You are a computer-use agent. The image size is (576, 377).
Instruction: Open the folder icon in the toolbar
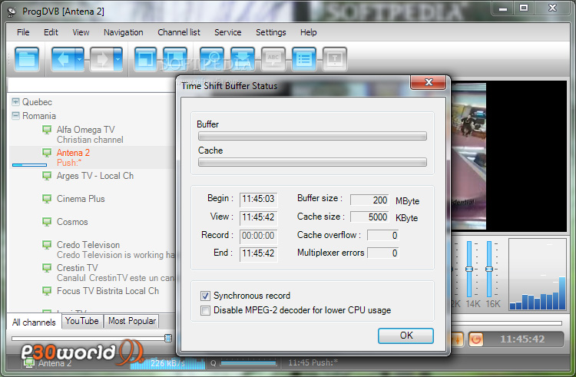pos(27,59)
